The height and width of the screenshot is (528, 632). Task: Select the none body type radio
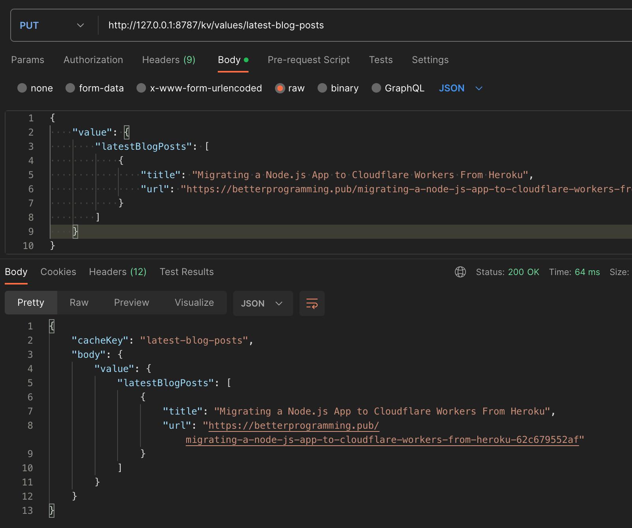[22, 88]
